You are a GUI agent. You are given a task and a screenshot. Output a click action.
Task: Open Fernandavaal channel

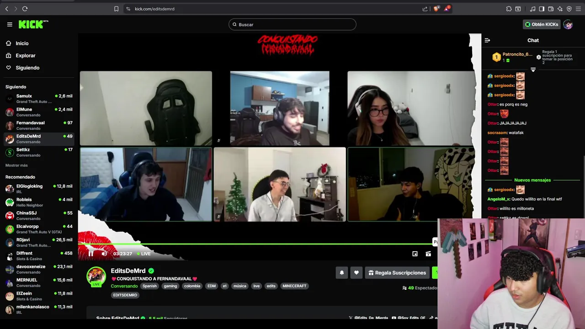pyautogui.click(x=39, y=125)
